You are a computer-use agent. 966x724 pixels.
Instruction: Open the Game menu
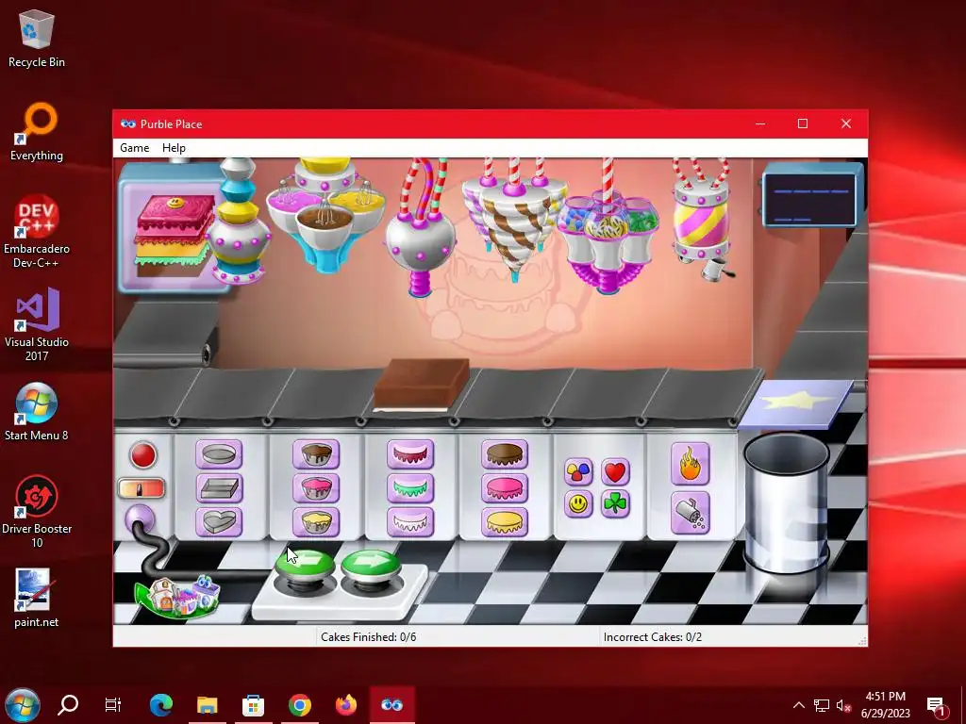[x=134, y=148]
